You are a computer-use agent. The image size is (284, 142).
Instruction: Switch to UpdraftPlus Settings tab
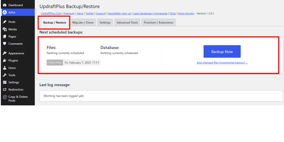point(105,23)
